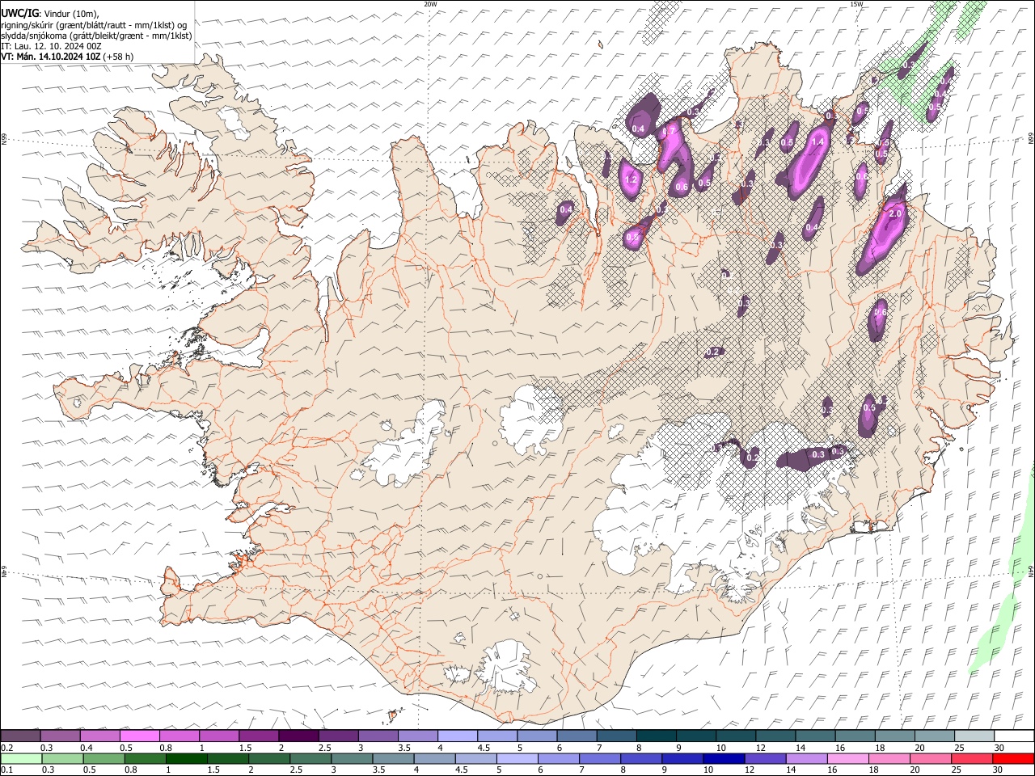Screen dimensions: 1035x776
Task: Click the 0.8 swatch in the lower legend row
Action: click(x=145, y=758)
